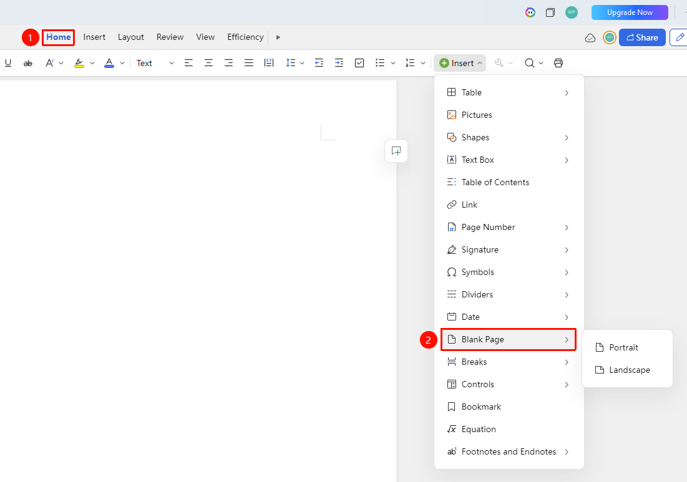This screenshot has height=482, width=687.
Task: Toggle underline formatting
Action: pos(8,63)
